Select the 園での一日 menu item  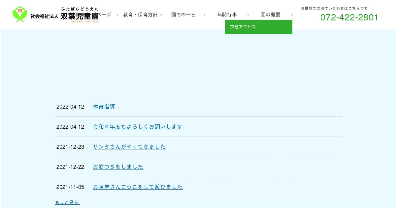click(183, 15)
